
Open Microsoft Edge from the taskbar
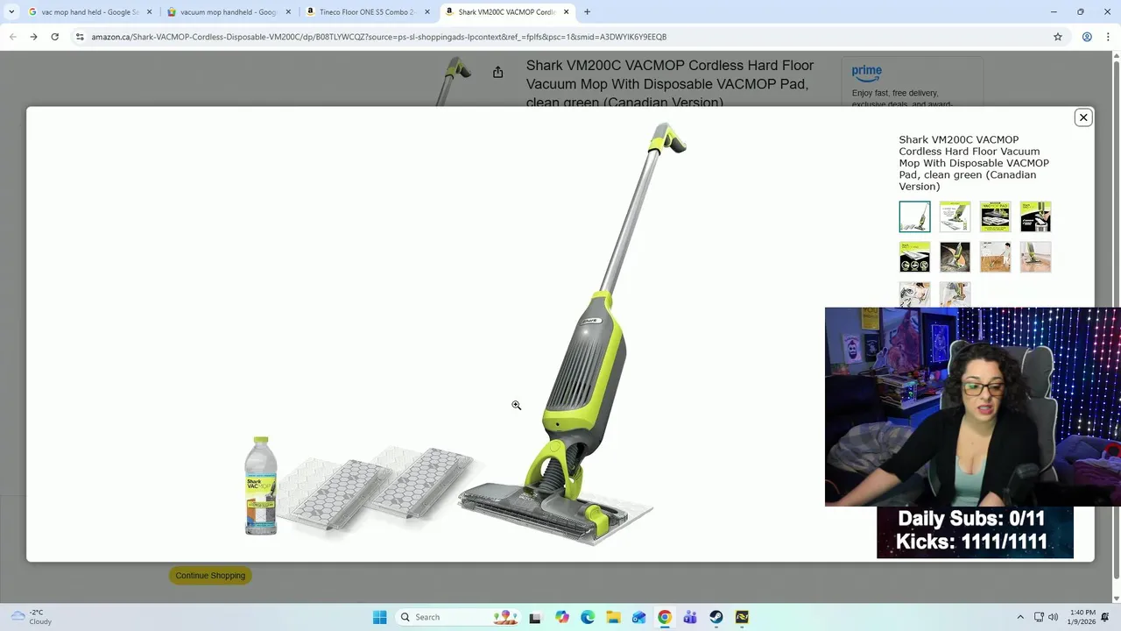[588, 617]
